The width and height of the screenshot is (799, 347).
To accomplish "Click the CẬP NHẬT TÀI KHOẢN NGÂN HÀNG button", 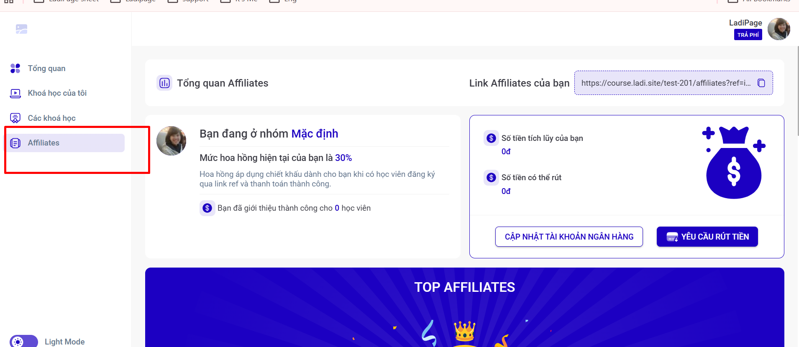I will pyautogui.click(x=569, y=237).
